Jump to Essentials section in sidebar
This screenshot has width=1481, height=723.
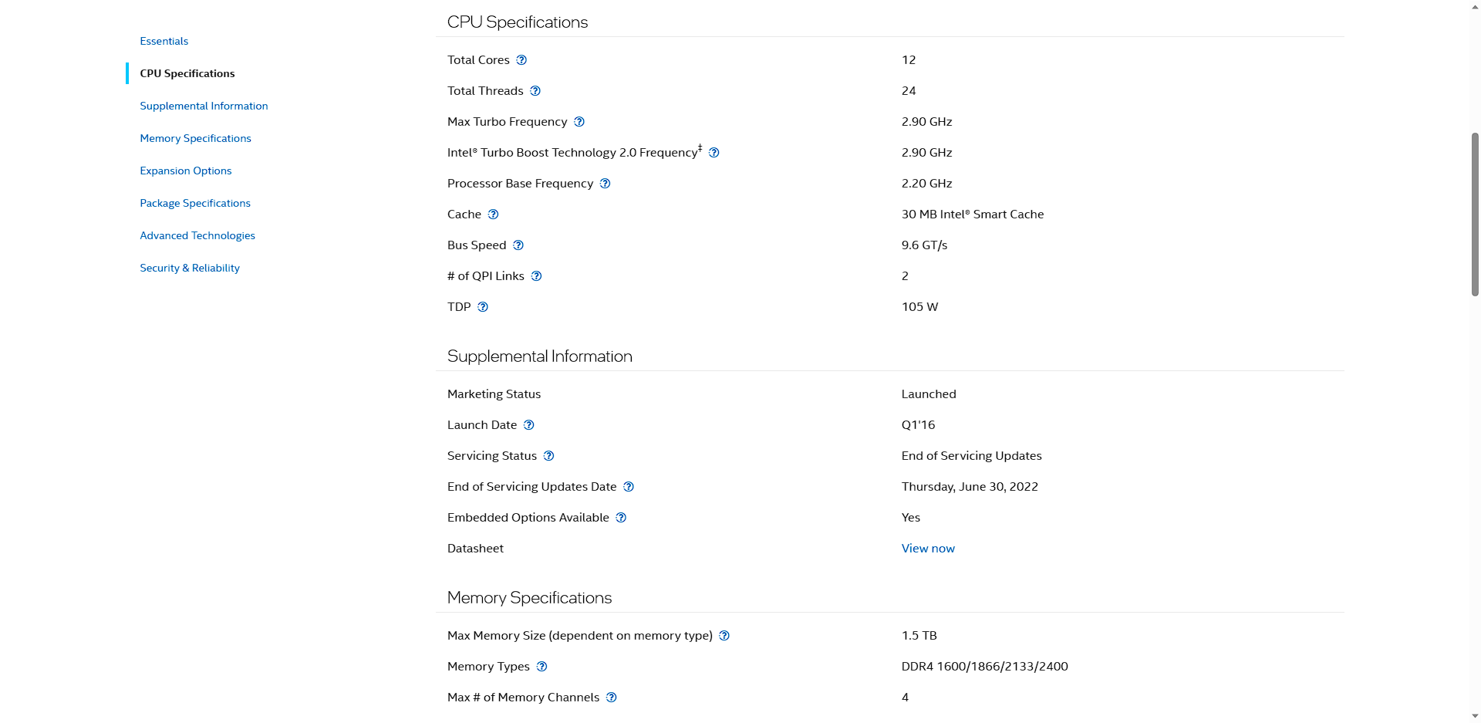click(164, 41)
